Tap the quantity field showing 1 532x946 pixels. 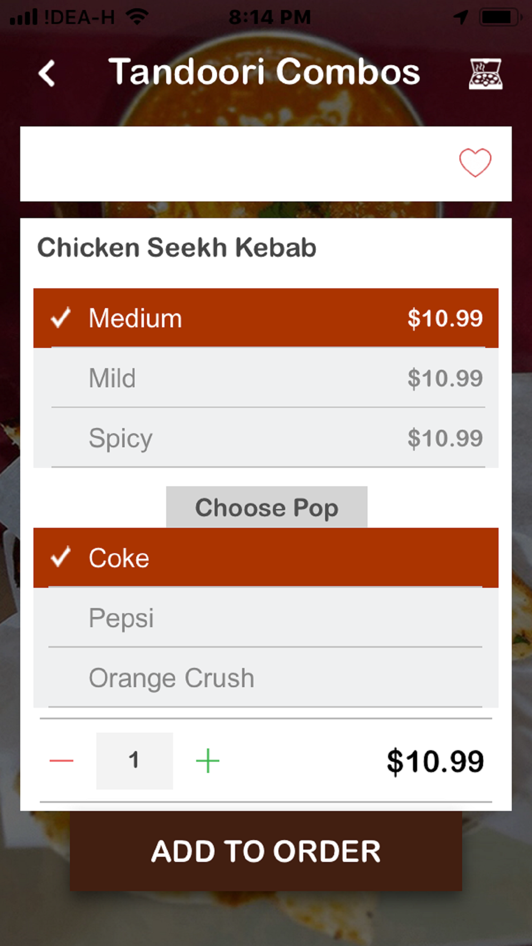point(135,761)
